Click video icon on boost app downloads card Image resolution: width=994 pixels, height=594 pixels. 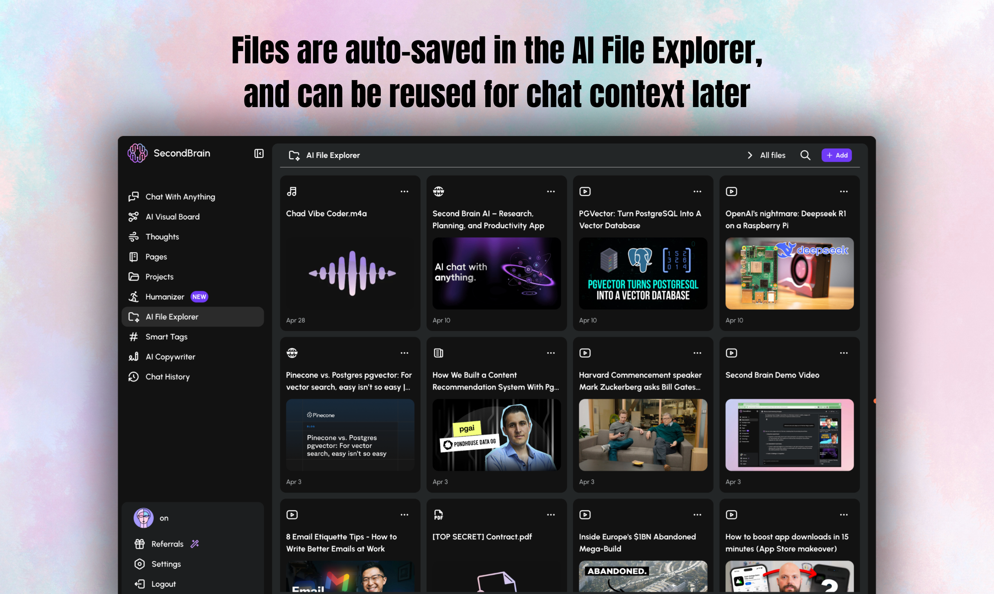click(x=731, y=515)
